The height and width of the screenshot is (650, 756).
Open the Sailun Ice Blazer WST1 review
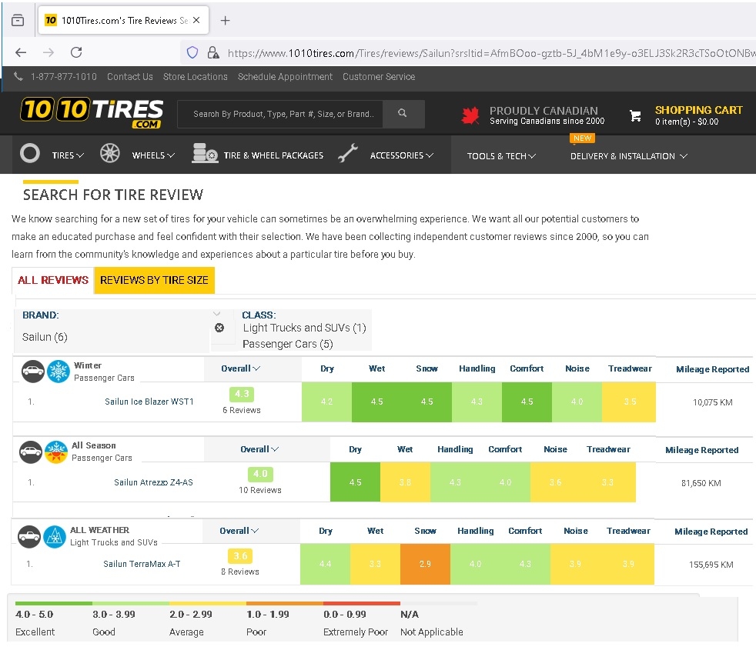coord(149,402)
